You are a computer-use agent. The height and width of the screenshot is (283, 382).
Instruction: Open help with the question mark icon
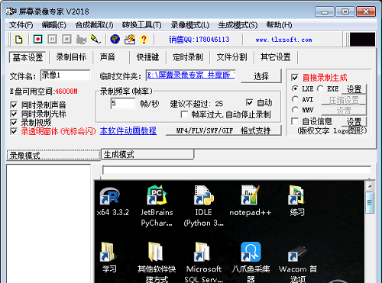pyautogui.click(x=144, y=39)
